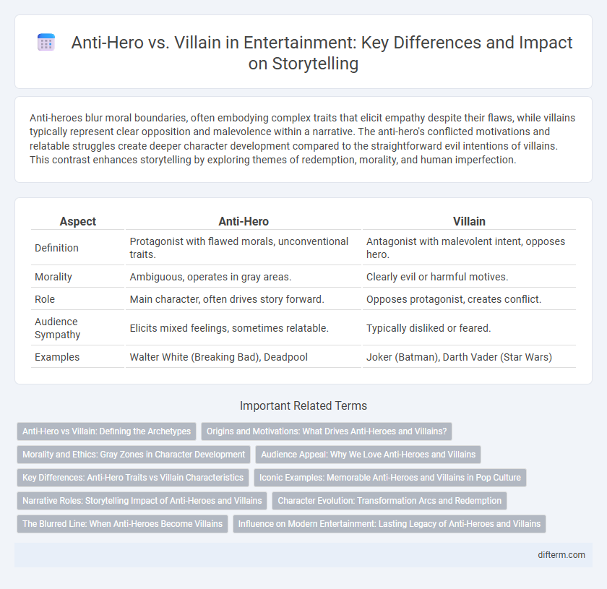Click 'Walter White (Breaking Bad), Deadpool' cell
This screenshot has width=607, height=589.
coord(243,357)
